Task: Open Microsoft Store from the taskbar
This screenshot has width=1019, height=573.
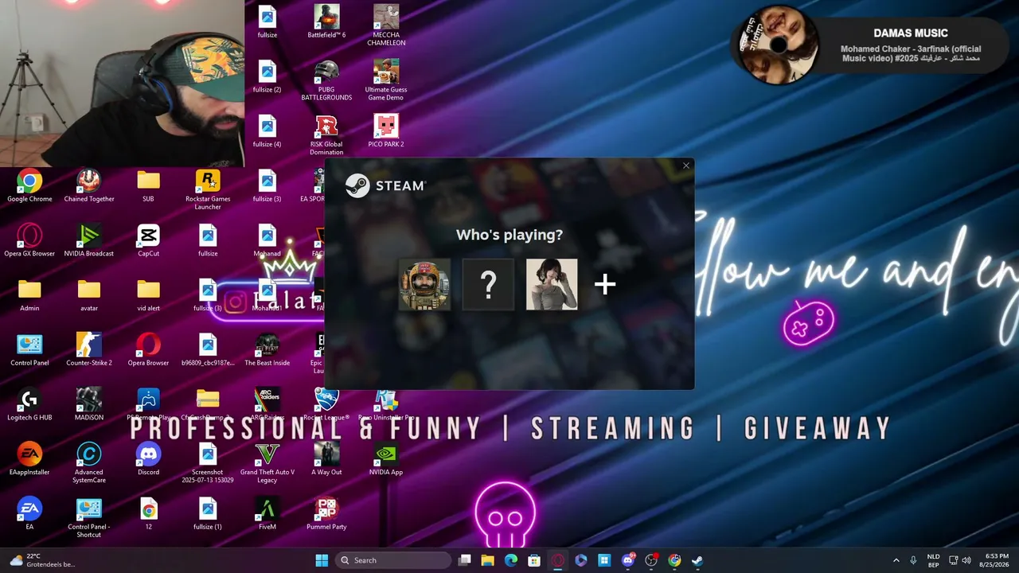Action: [x=534, y=560]
